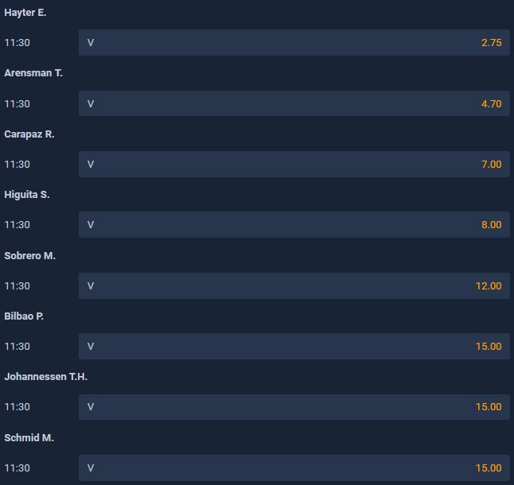Open the Bilbao P. rider name
This screenshot has height=485, width=514.
click(x=24, y=316)
